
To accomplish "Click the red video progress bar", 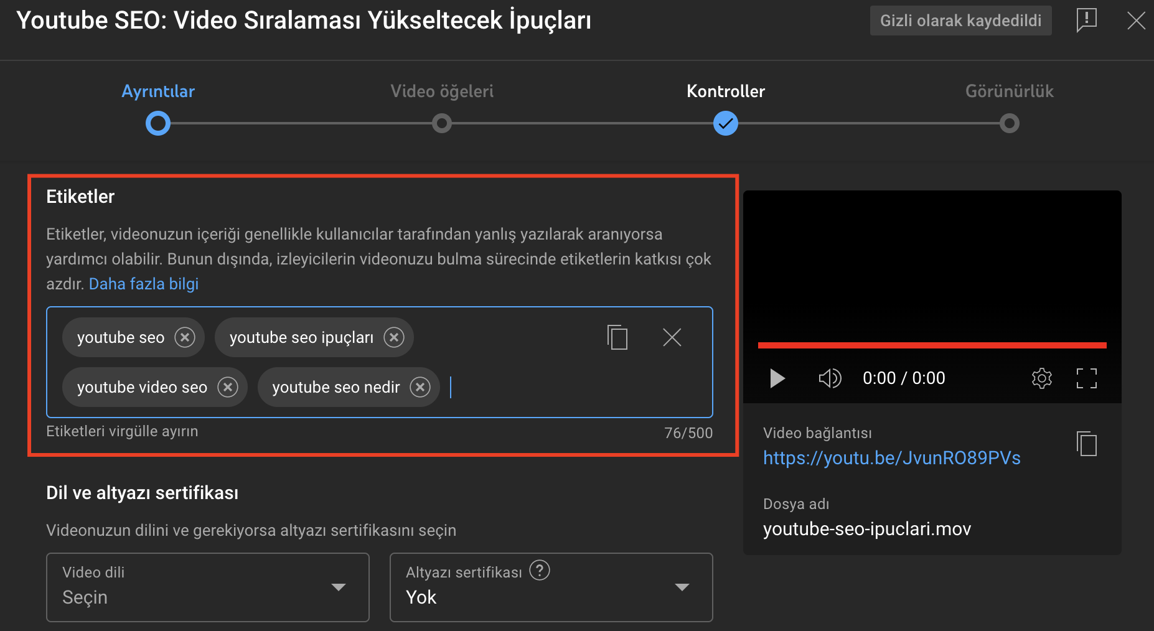I will click(x=932, y=345).
